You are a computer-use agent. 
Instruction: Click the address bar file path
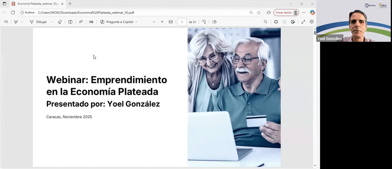[86, 13]
